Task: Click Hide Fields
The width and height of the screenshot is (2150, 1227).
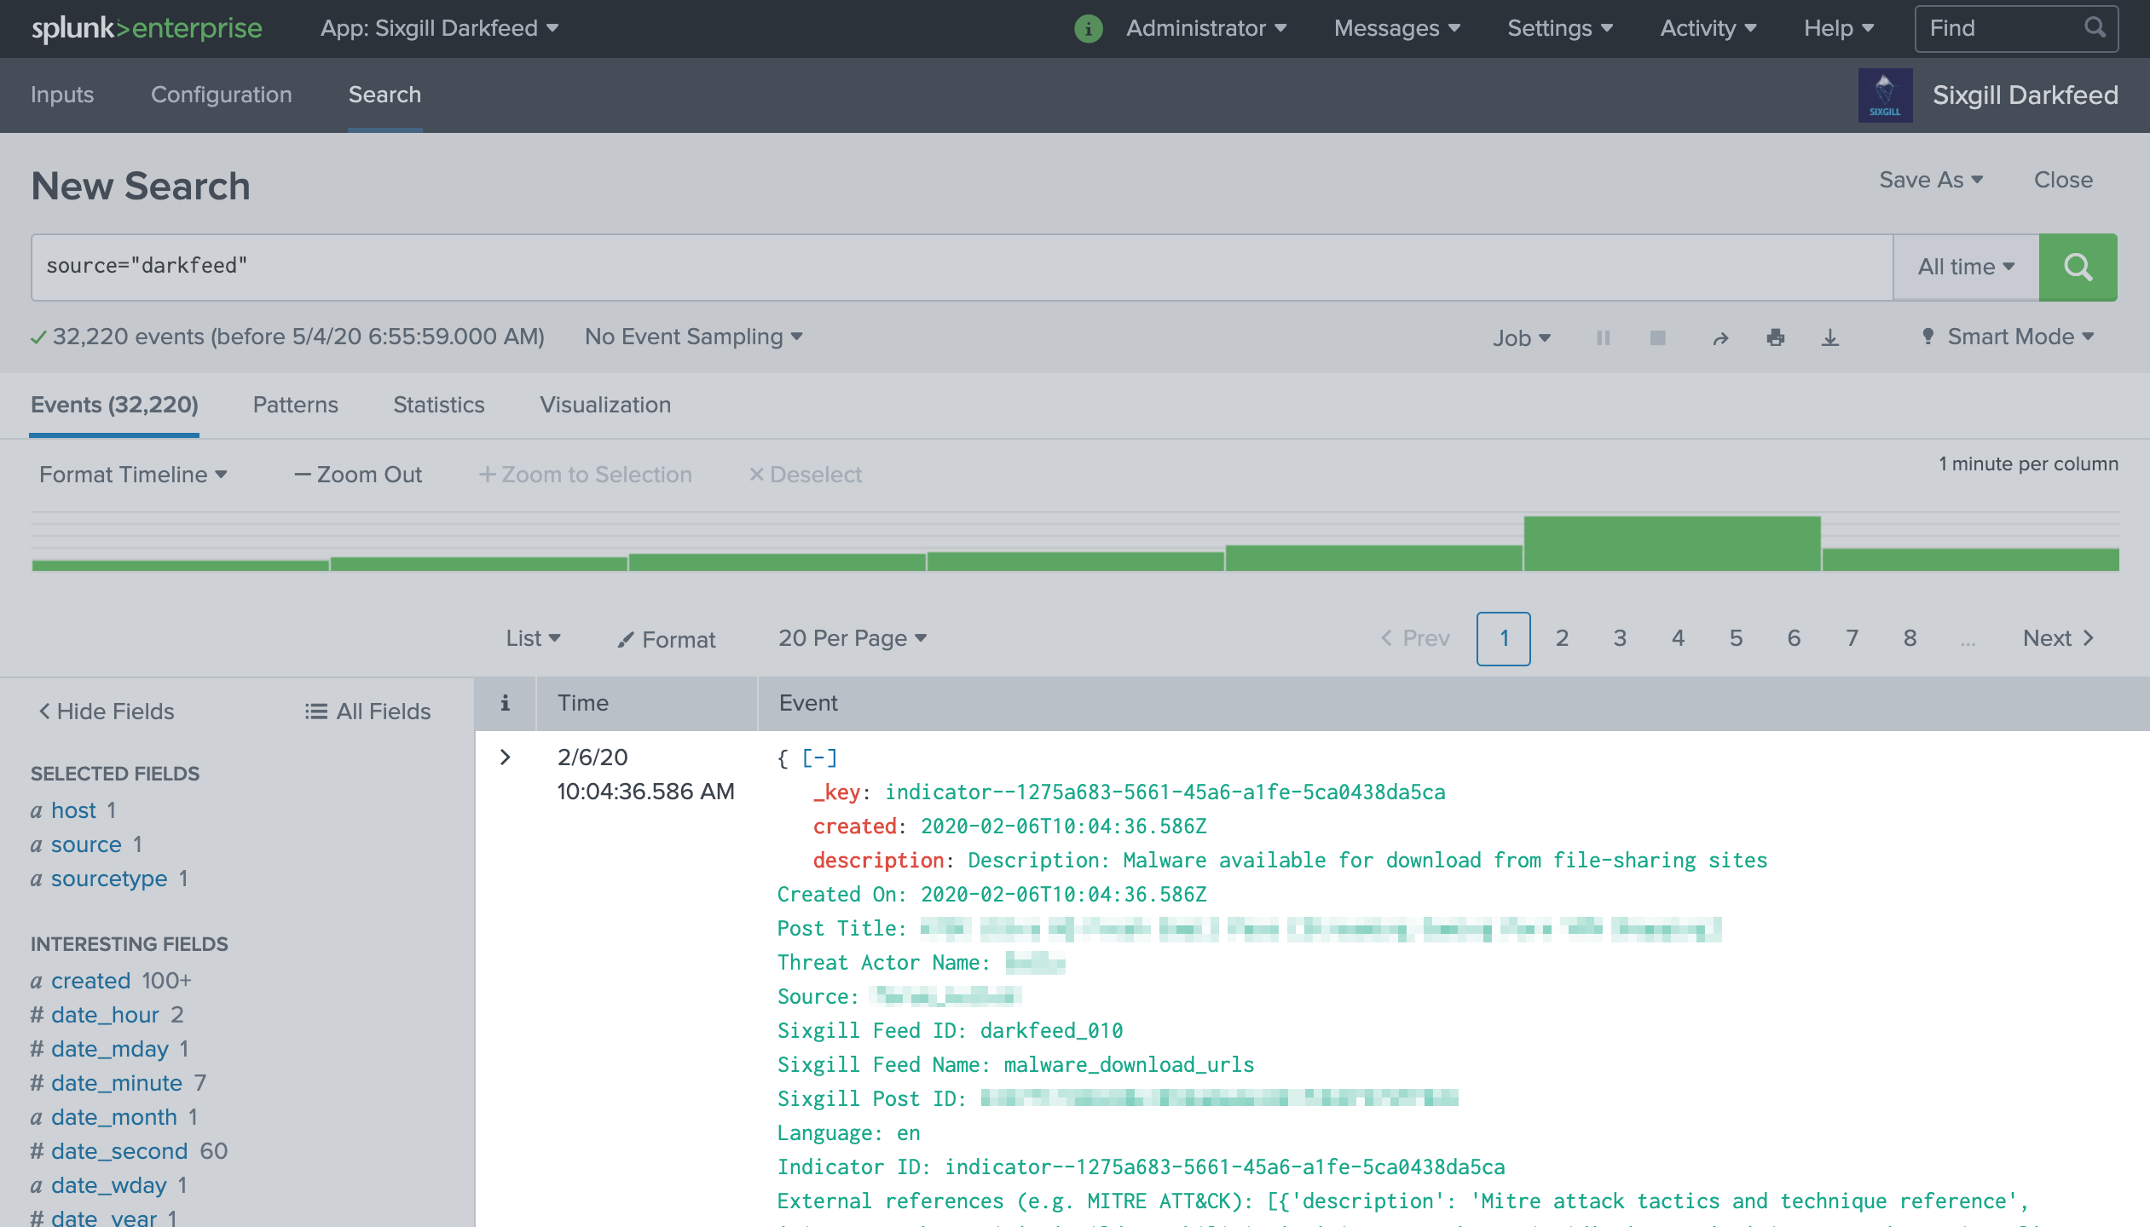Action: (x=107, y=711)
